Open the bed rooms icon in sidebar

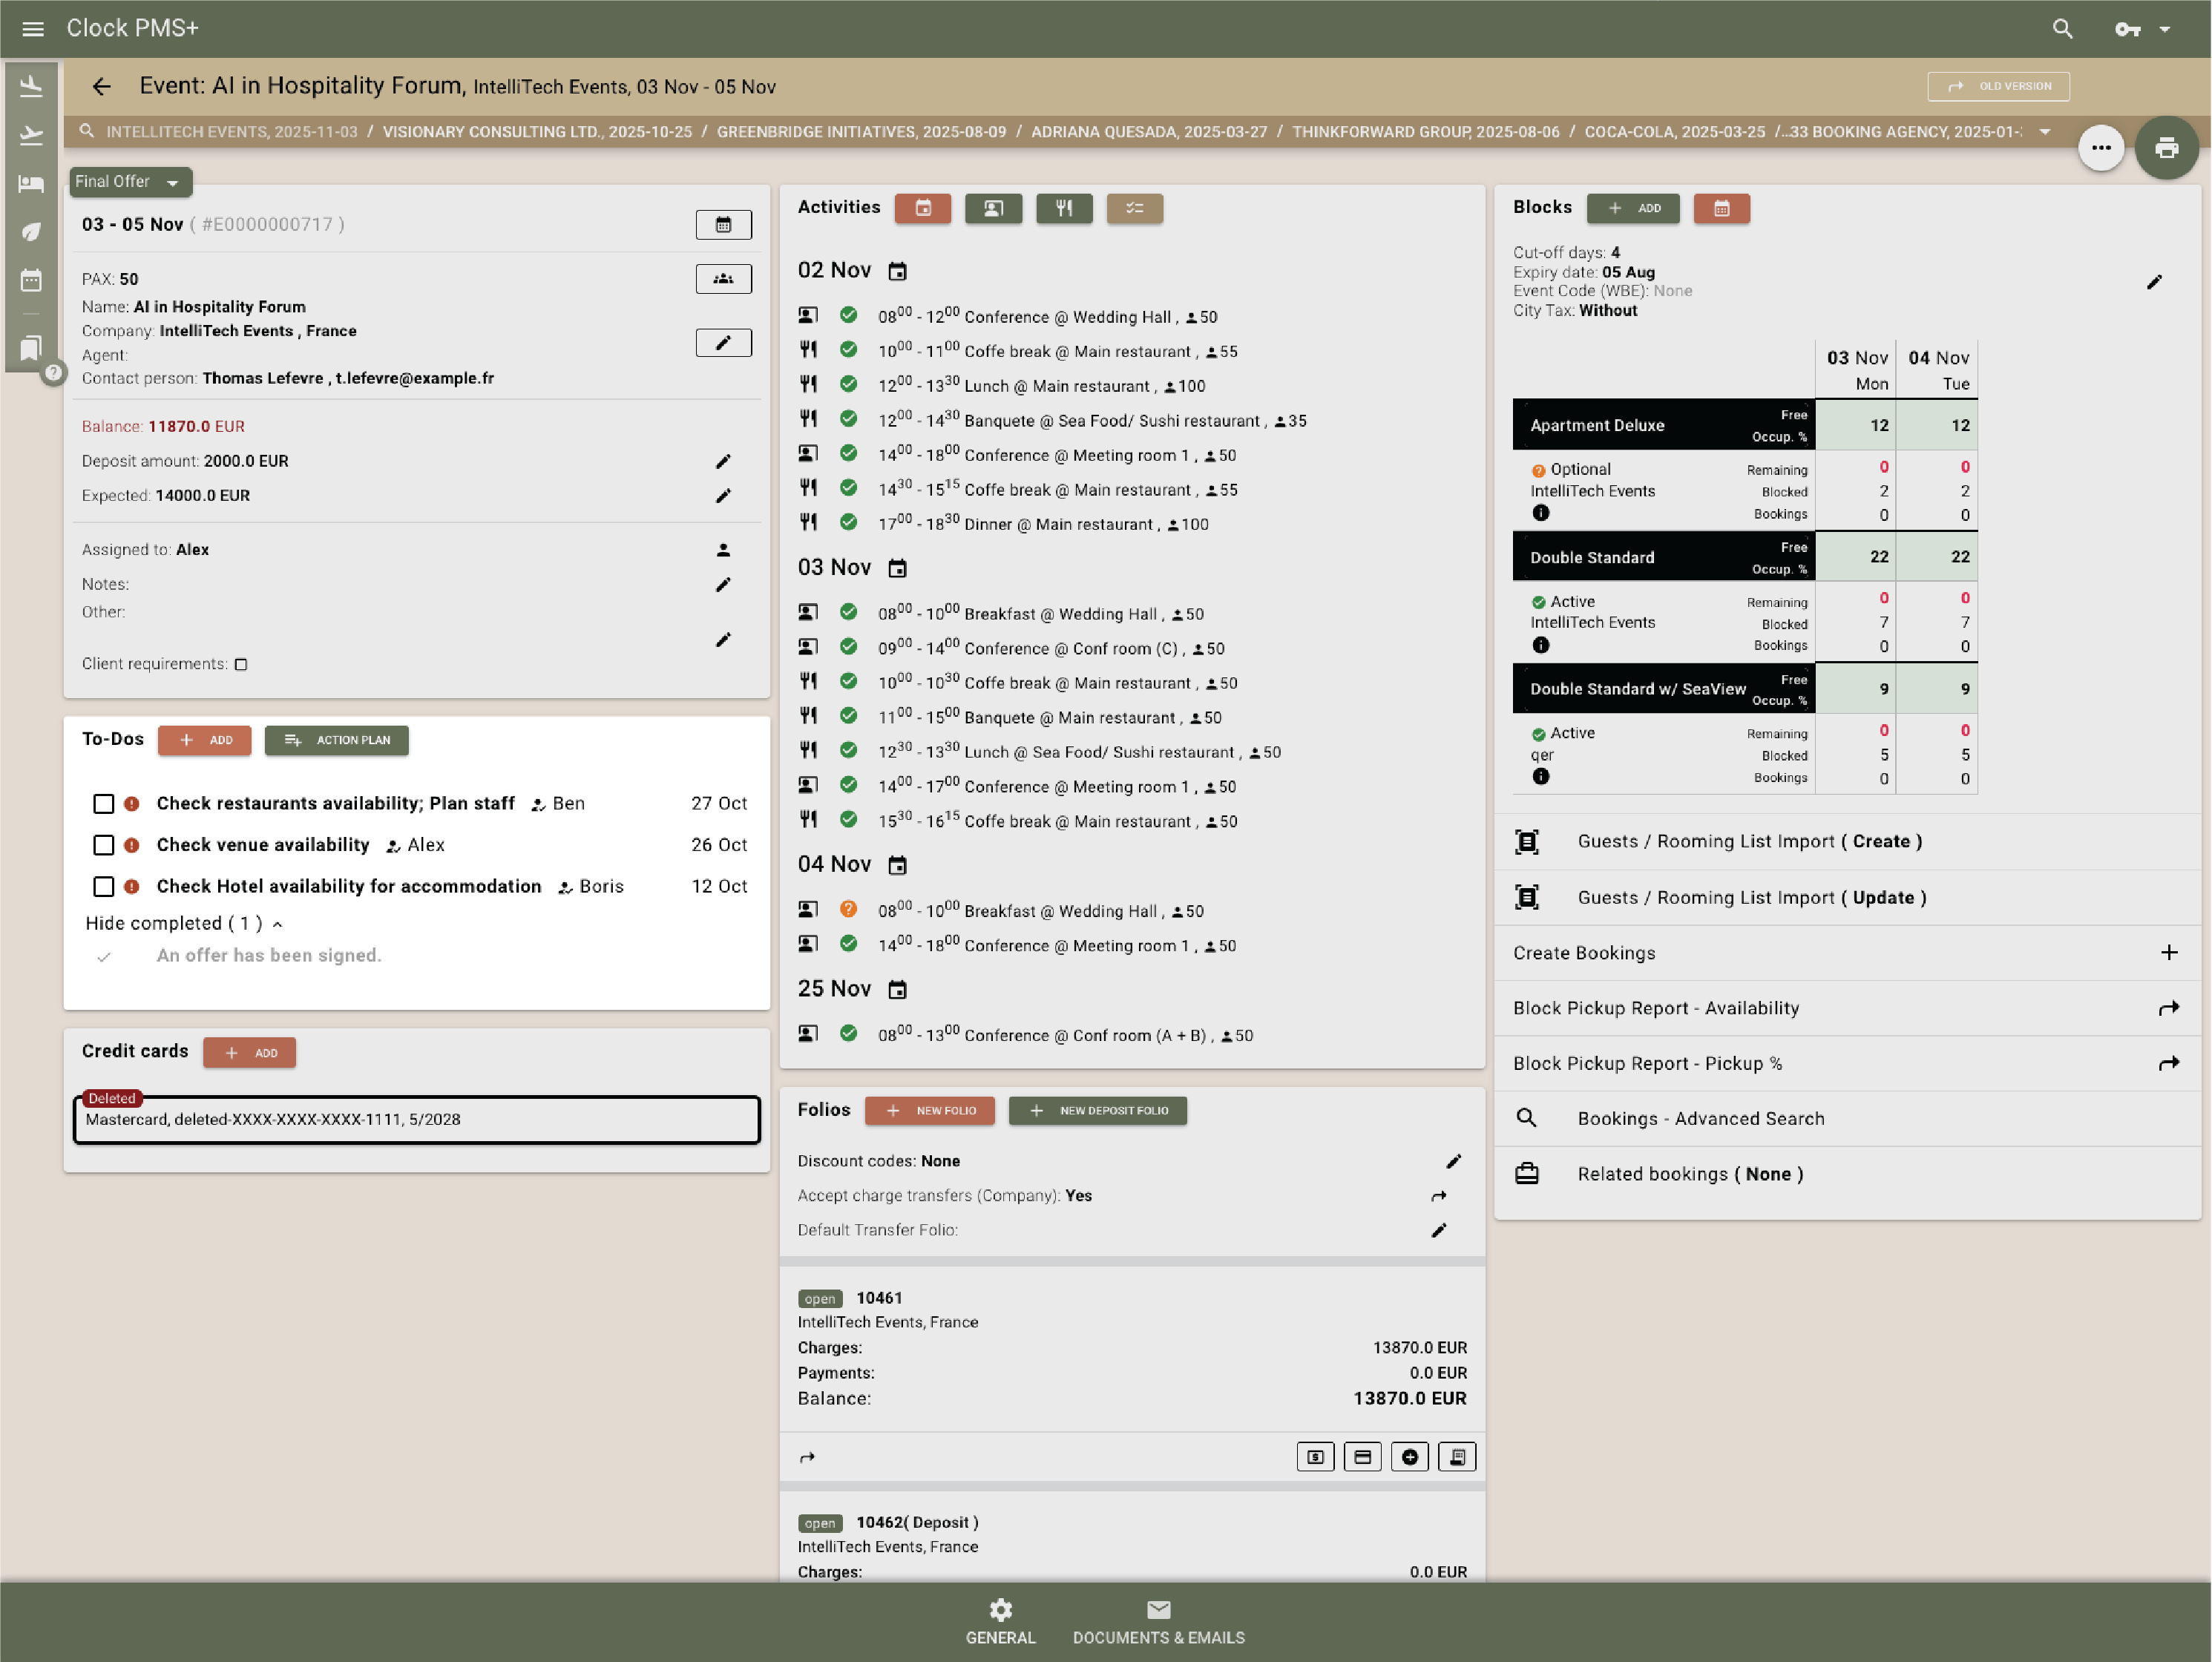32,183
